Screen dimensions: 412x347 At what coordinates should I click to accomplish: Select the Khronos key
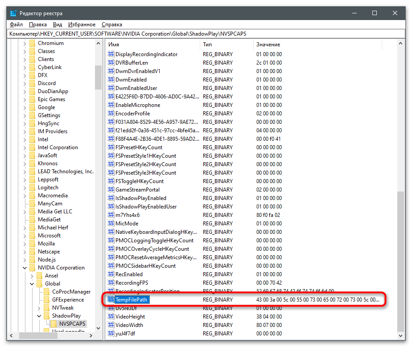(48, 163)
